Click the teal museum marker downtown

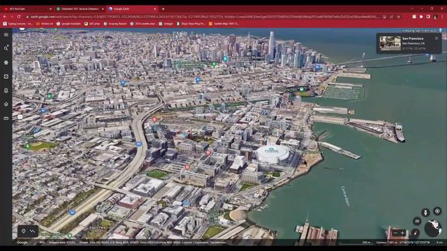point(225,59)
